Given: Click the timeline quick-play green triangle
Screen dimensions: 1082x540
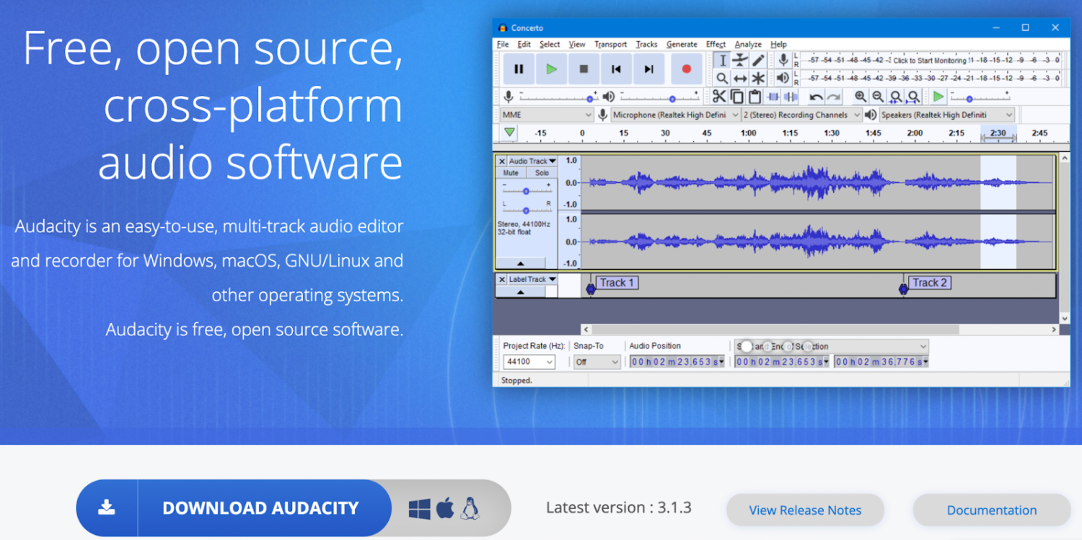Looking at the screenshot, I should [510, 133].
